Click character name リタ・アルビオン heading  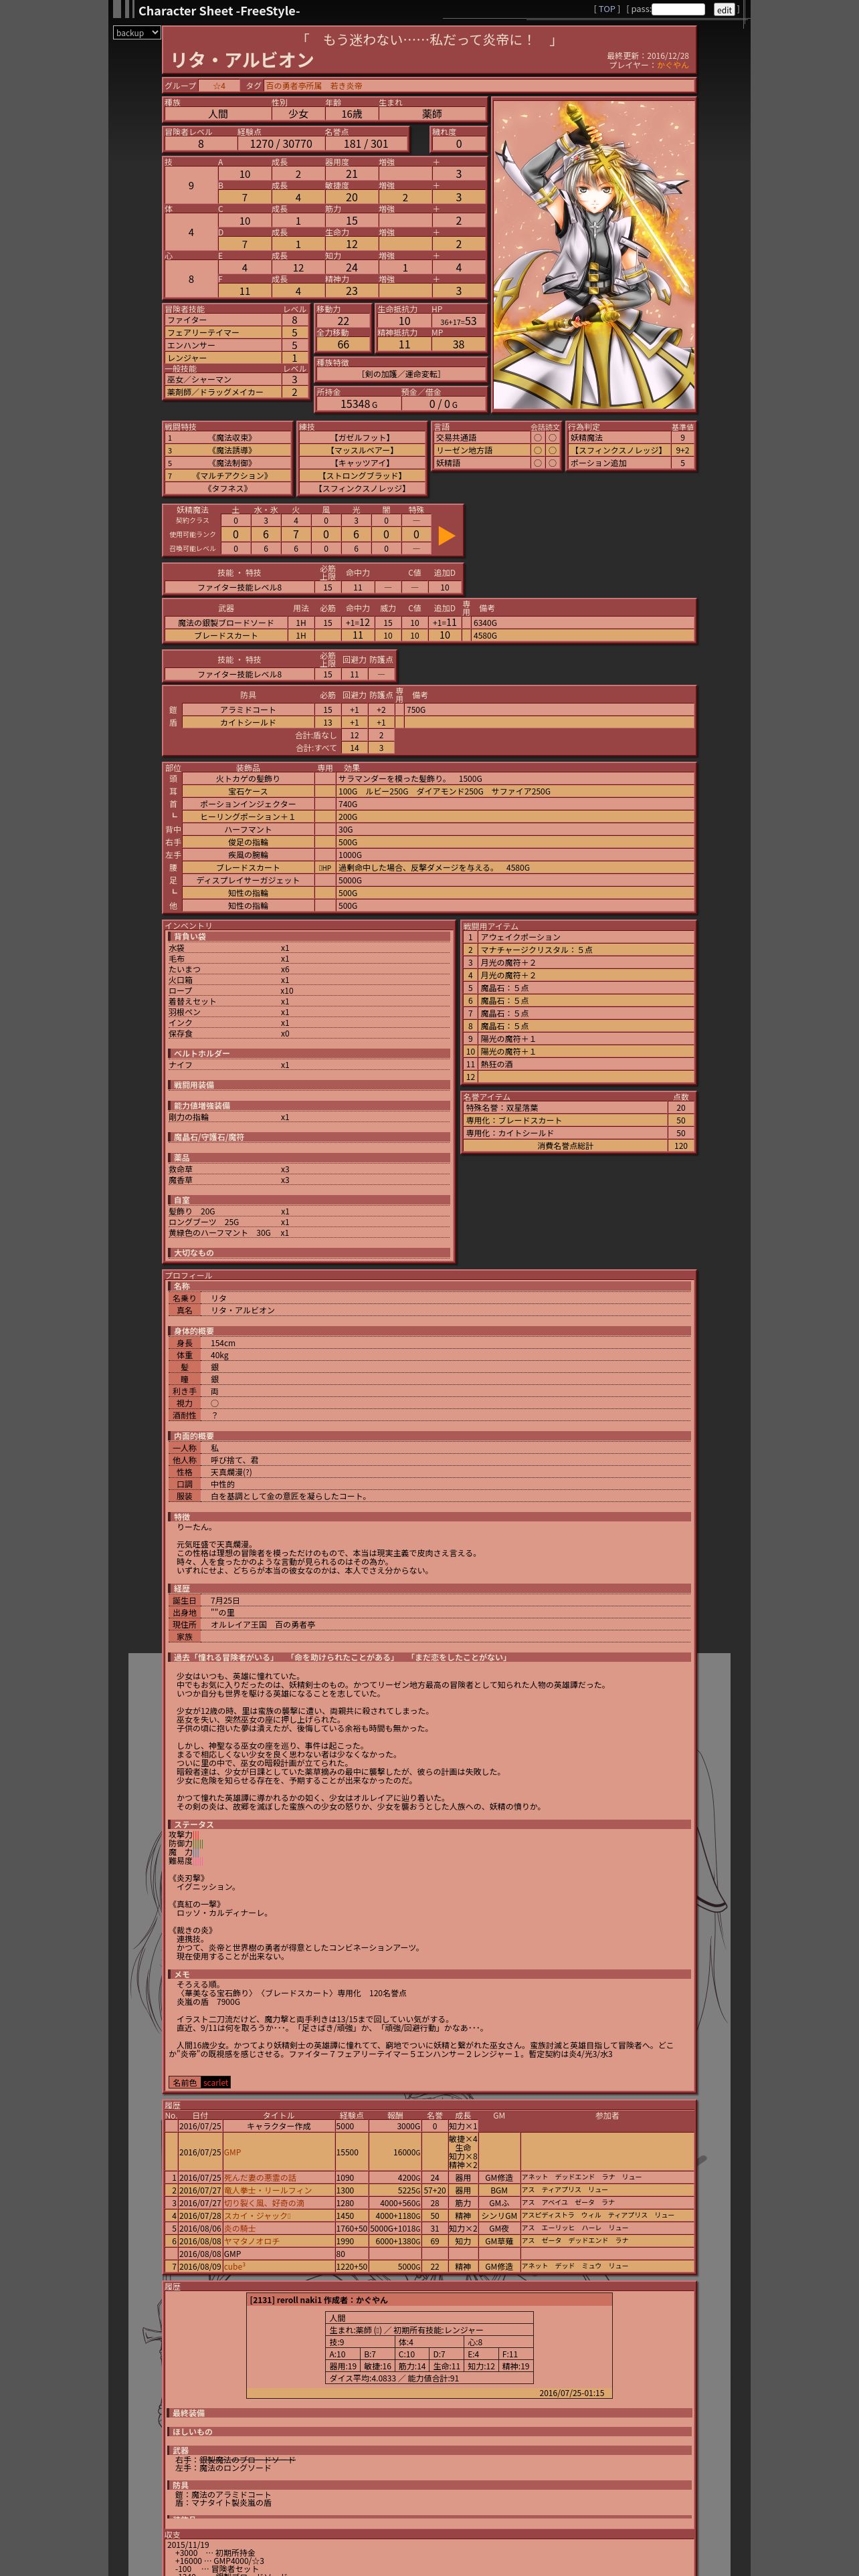[243, 60]
